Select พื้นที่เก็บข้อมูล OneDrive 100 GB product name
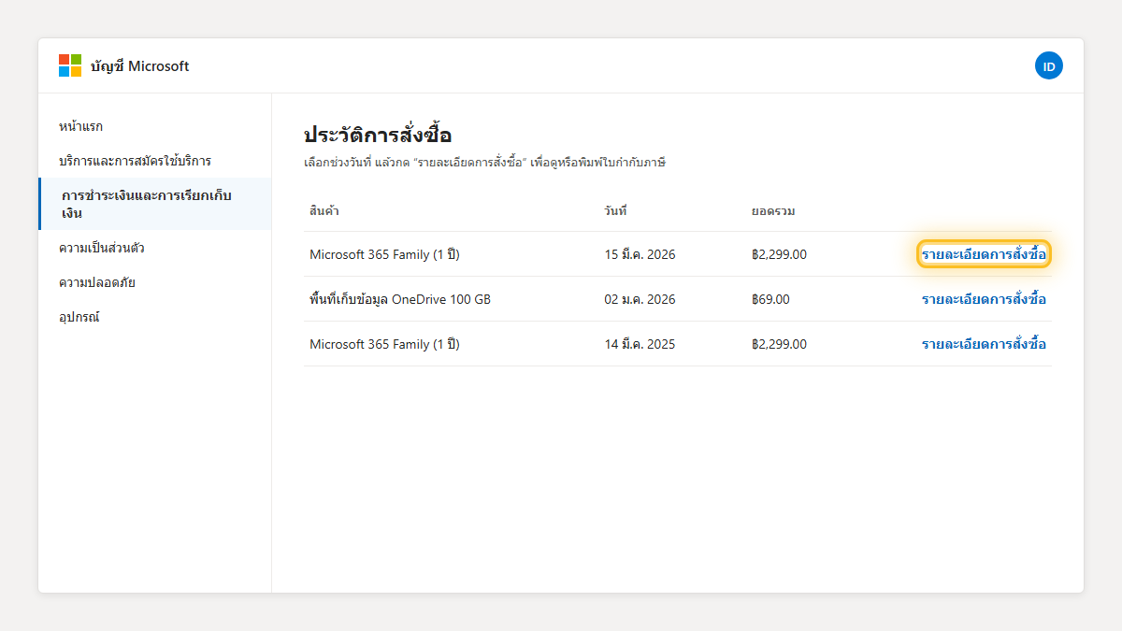 (400, 299)
